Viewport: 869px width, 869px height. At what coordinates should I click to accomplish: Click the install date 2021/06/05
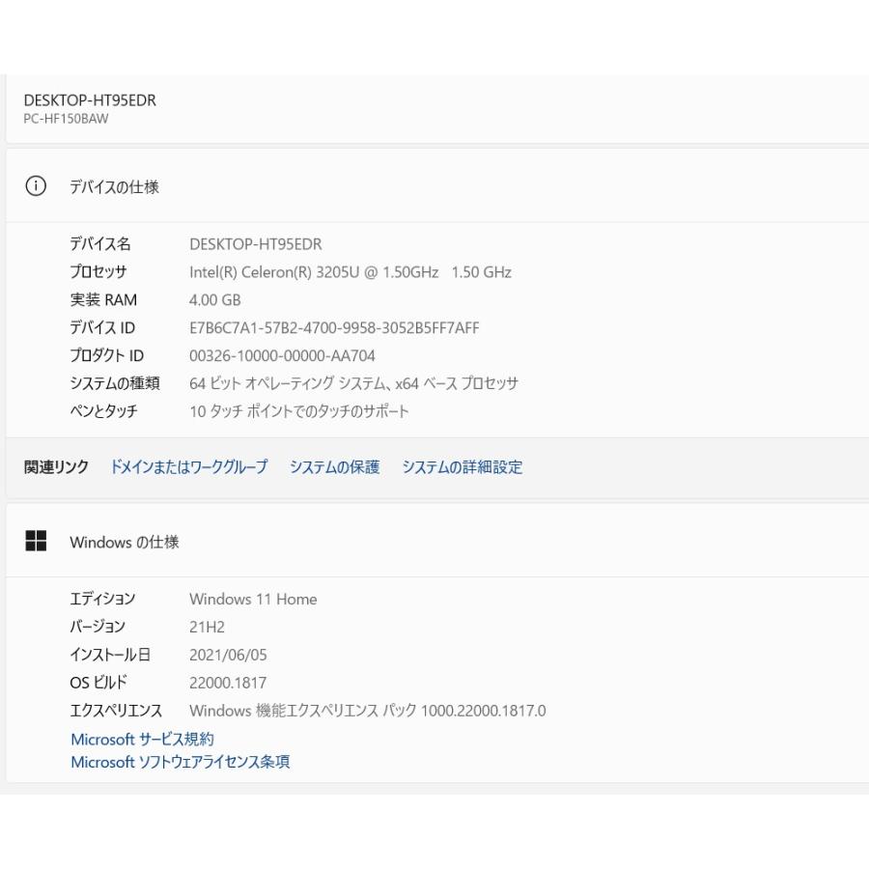coord(228,655)
